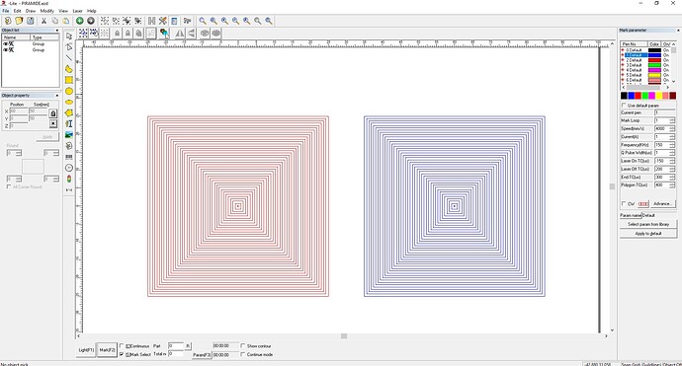Click Laser On TC spinner arrows
This screenshot has width=682, height=366.
point(672,161)
